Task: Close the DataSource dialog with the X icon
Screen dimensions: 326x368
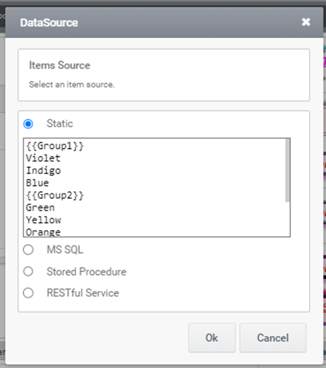Action: tap(306, 22)
